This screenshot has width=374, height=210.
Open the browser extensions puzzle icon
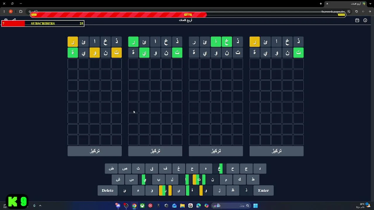(x=21, y=12)
